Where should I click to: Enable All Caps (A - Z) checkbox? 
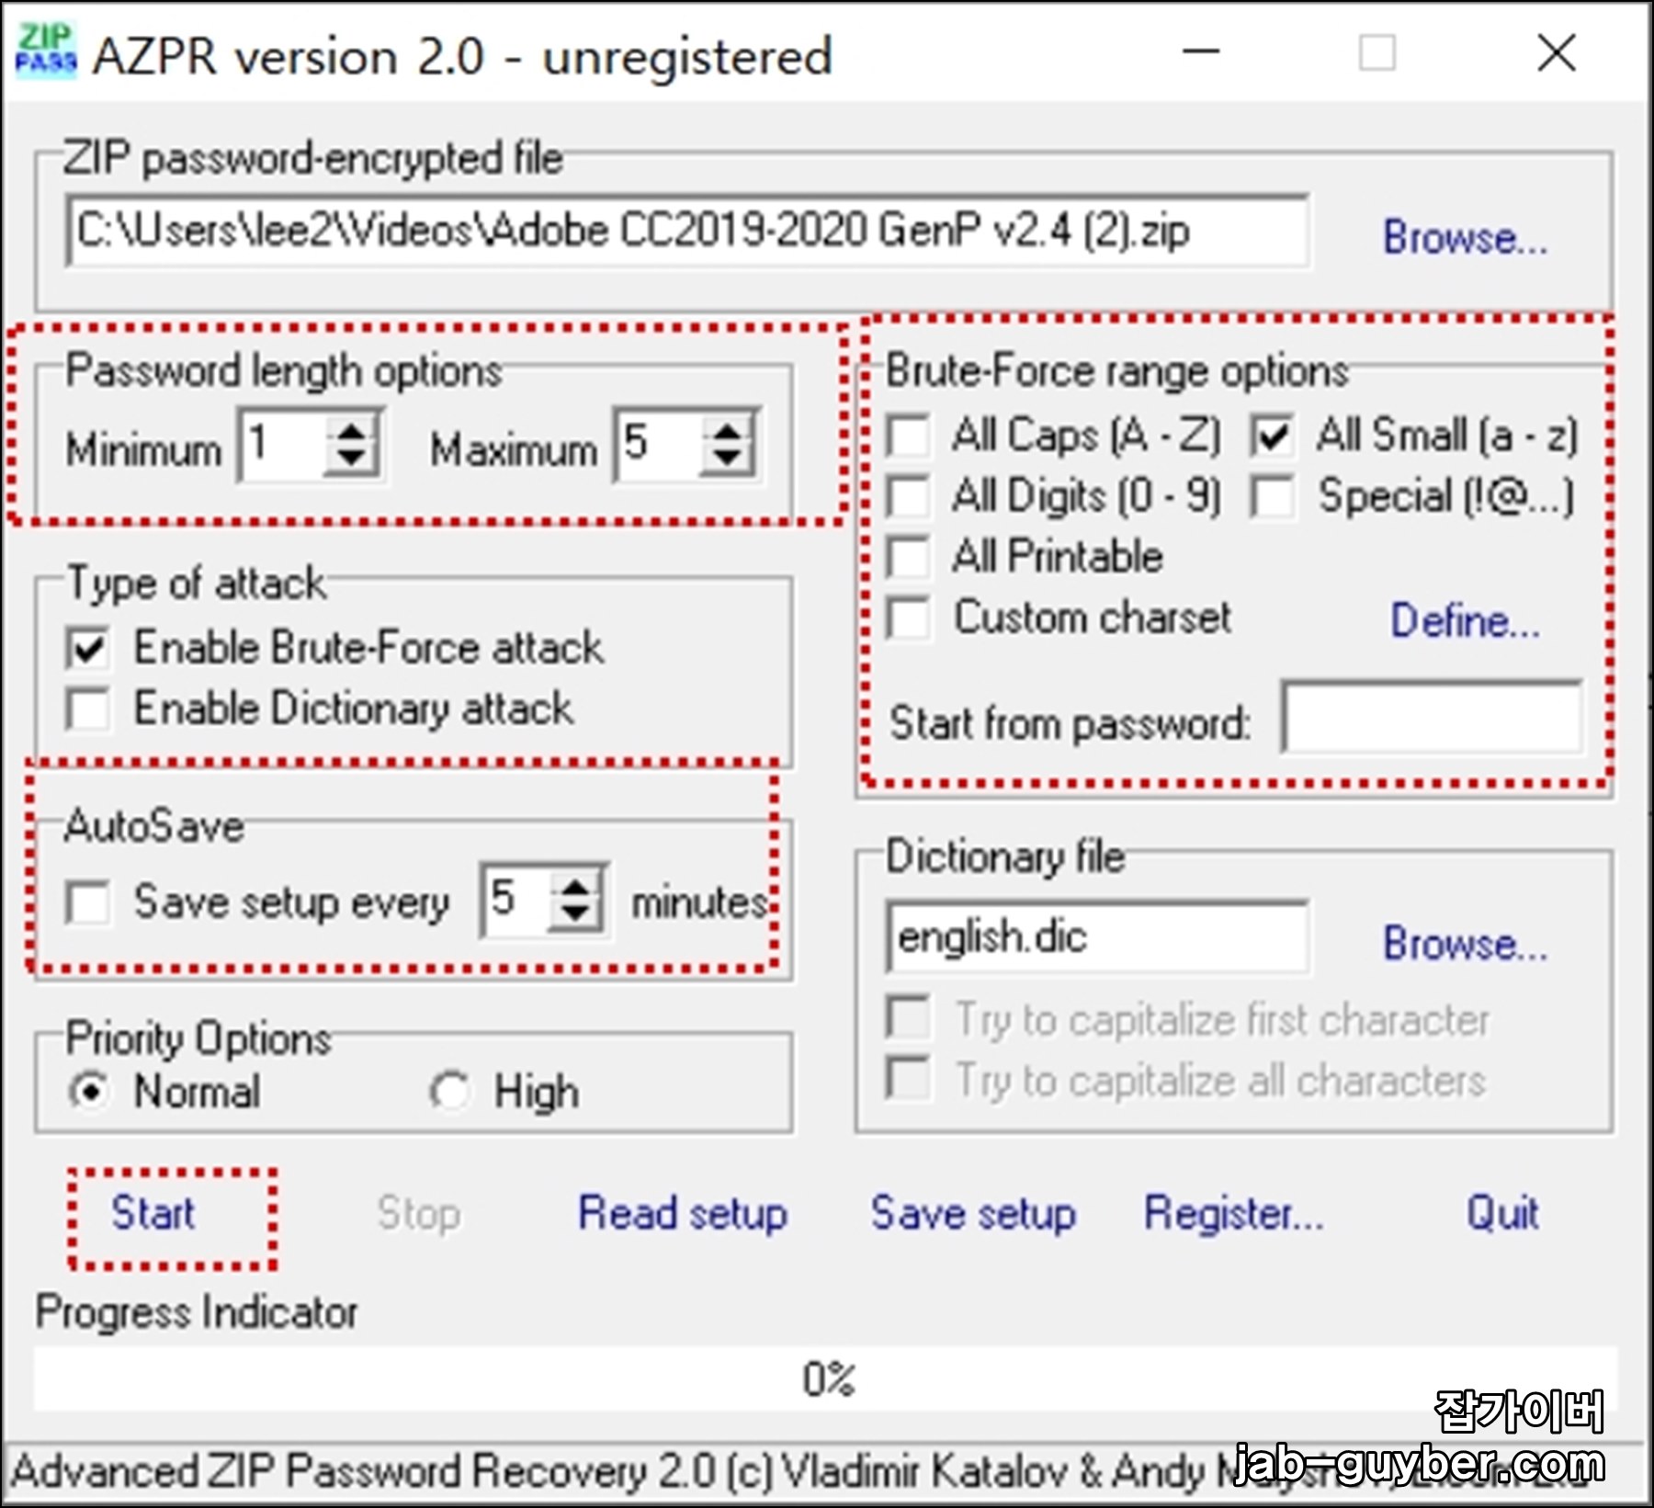point(910,436)
